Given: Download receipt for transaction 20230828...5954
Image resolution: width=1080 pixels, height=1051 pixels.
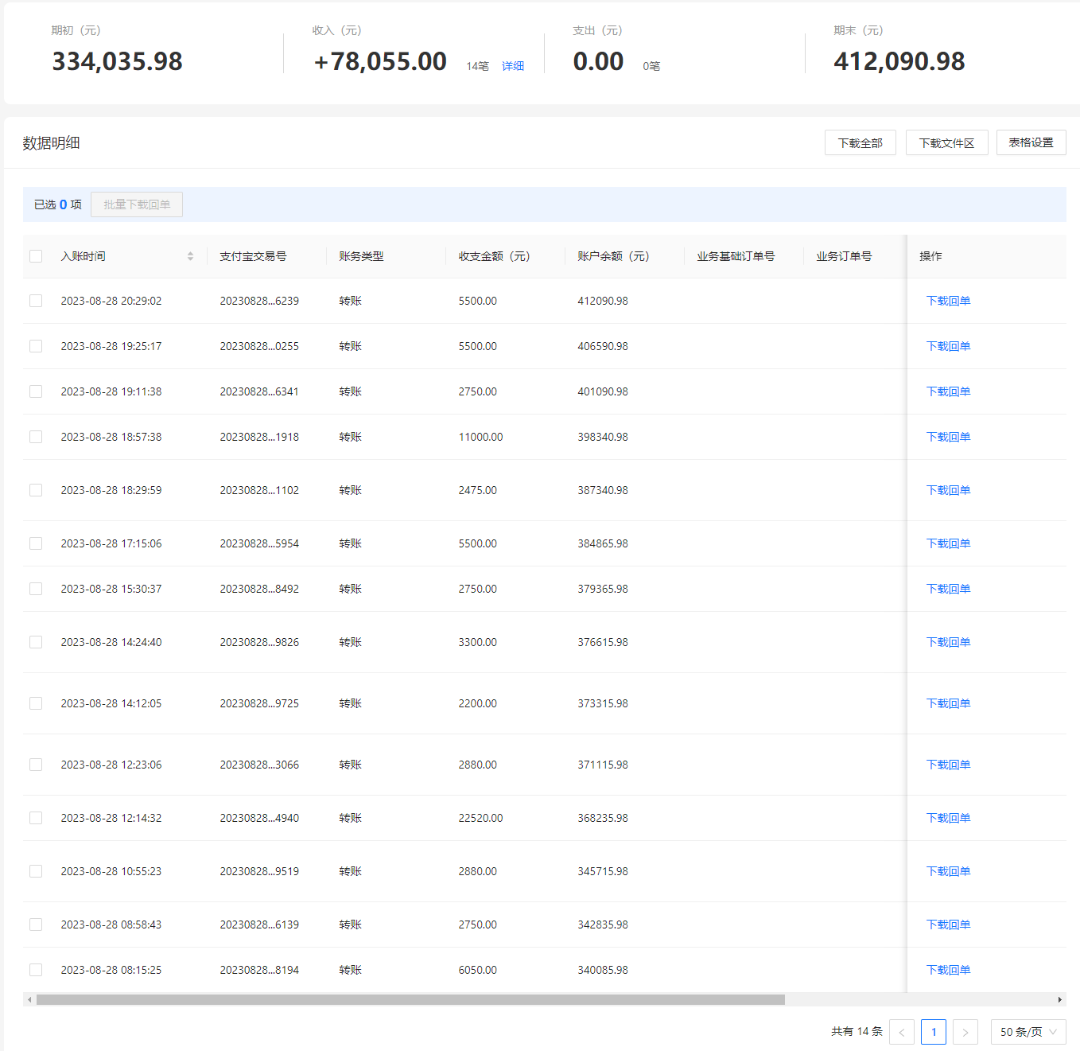Looking at the screenshot, I should click(x=948, y=543).
